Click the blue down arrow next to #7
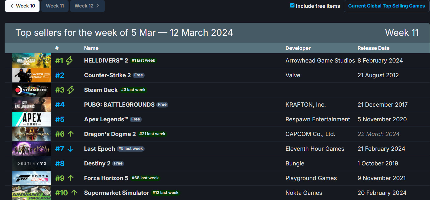Viewport: 430px width, 200px height. coord(70,149)
